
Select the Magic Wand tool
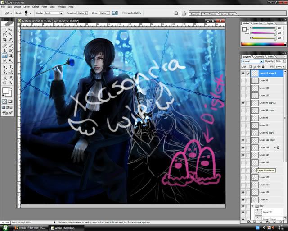tap(10, 35)
